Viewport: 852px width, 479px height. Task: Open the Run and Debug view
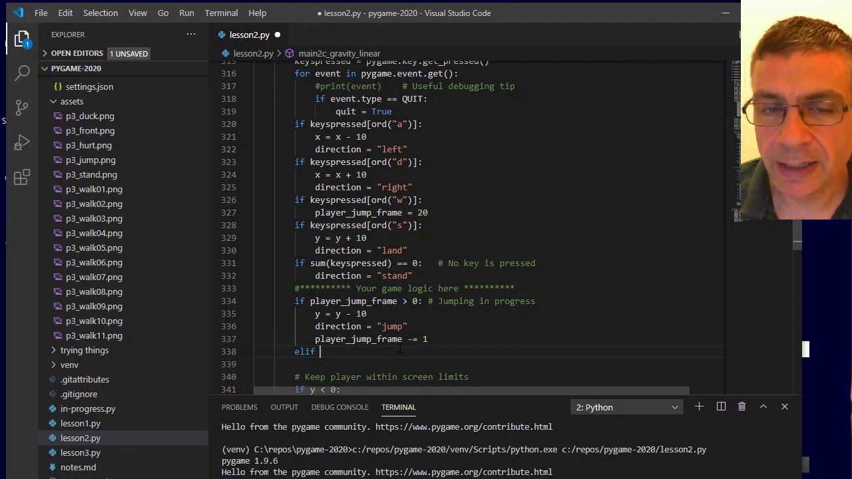point(22,142)
